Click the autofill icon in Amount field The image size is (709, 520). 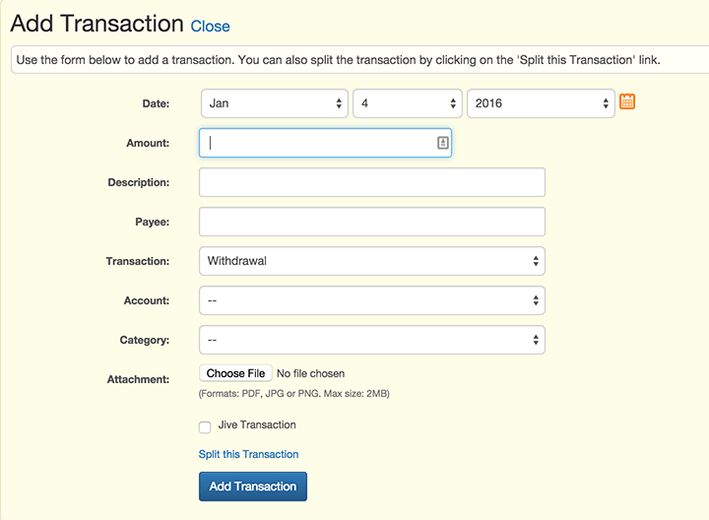click(x=442, y=143)
